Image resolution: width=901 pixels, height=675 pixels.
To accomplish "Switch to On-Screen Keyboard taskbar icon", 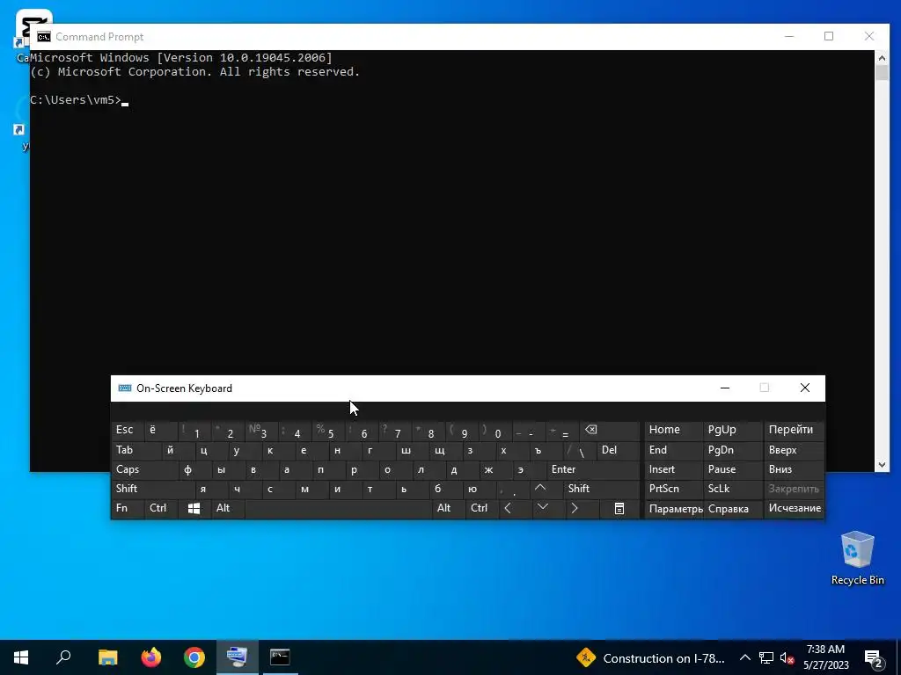I will [238, 657].
